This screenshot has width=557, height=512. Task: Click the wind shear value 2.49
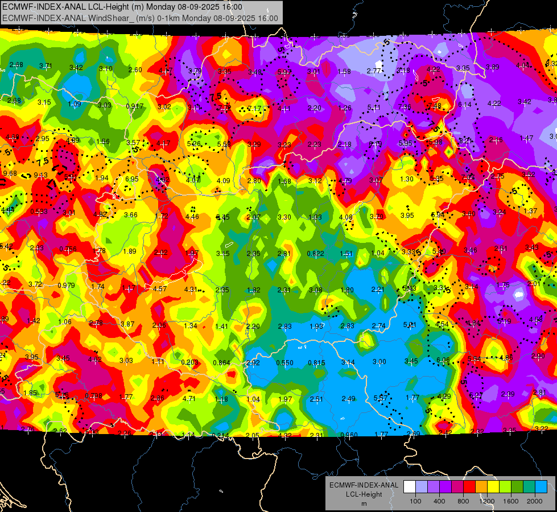(348, 398)
